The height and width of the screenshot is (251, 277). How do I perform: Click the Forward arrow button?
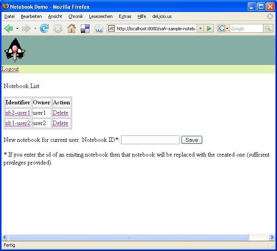26,28
